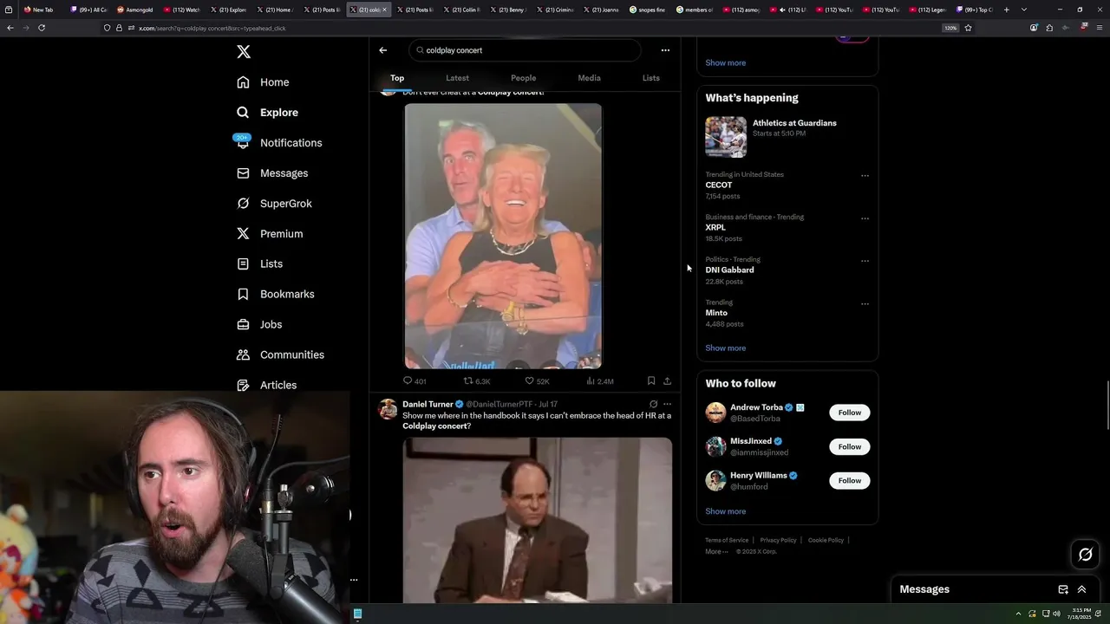
Task: Open the Privacy Policy link
Action: pyautogui.click(x=778, y=540)
